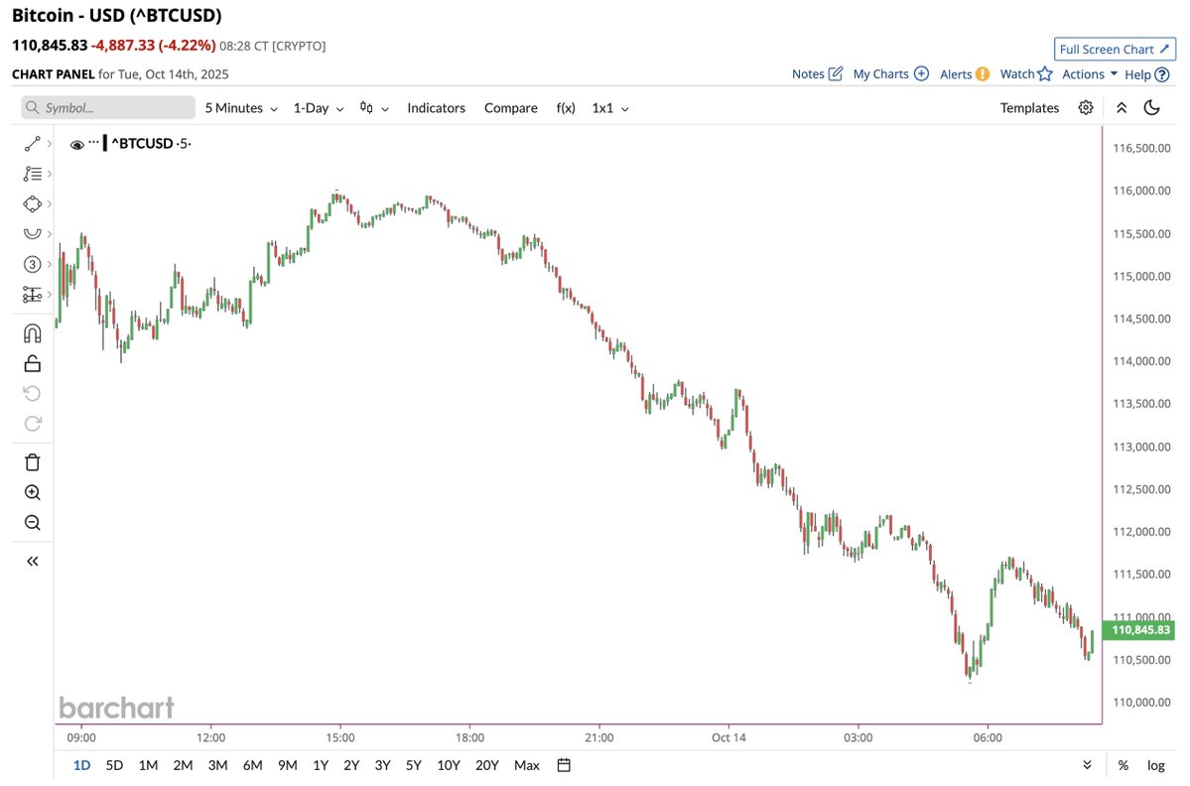The image size is (1190, 786).
Task: Delete drawings with trash icon
Action: (x=32, y=462)
